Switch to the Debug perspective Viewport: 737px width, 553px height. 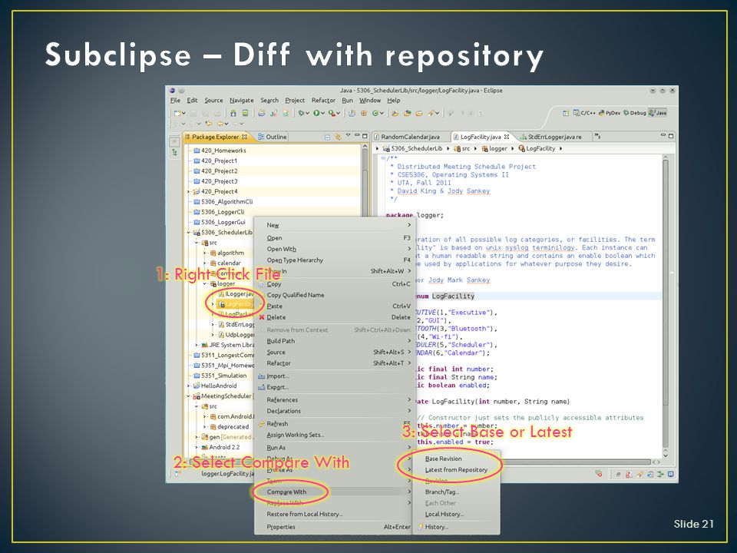(x=635, y=113)
